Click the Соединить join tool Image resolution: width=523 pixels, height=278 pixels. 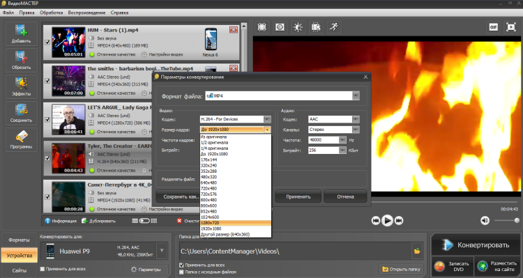[x=21, y=113]
